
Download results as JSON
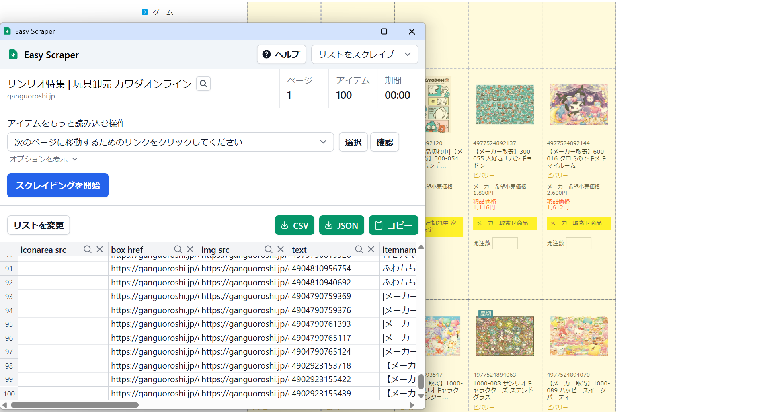coord(341,225)
